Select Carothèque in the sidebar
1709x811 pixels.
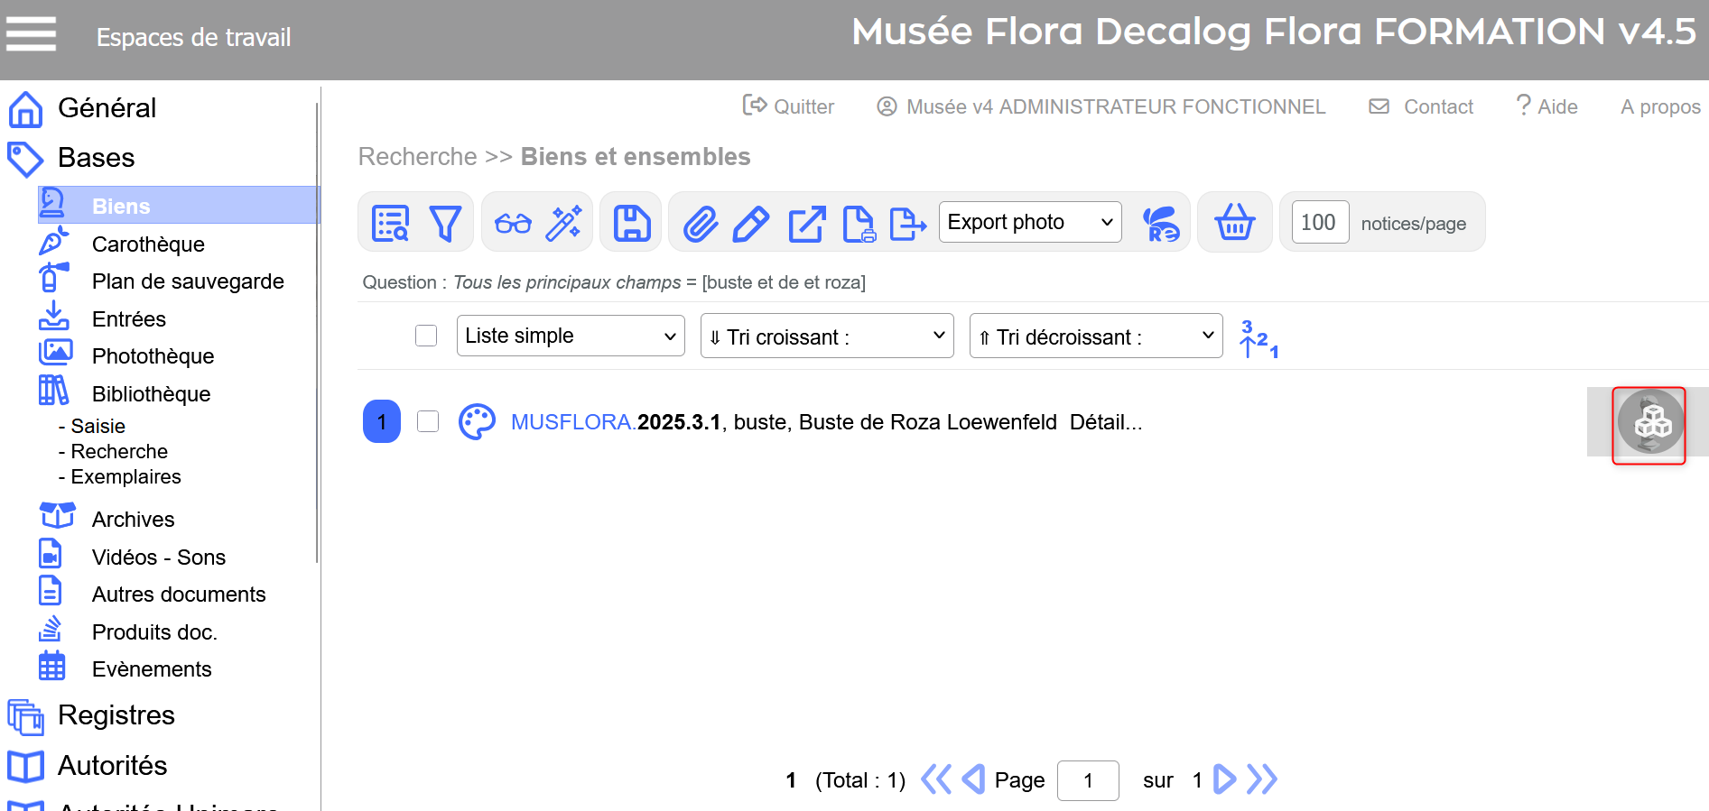148,244
